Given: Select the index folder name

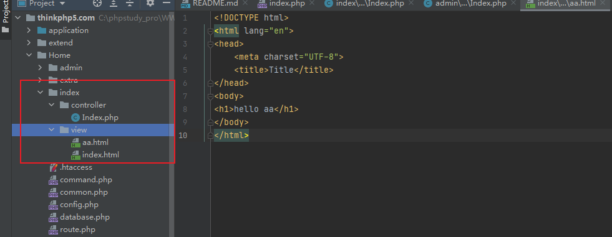Looking at the screenshot, I should (x=69, y=93).
